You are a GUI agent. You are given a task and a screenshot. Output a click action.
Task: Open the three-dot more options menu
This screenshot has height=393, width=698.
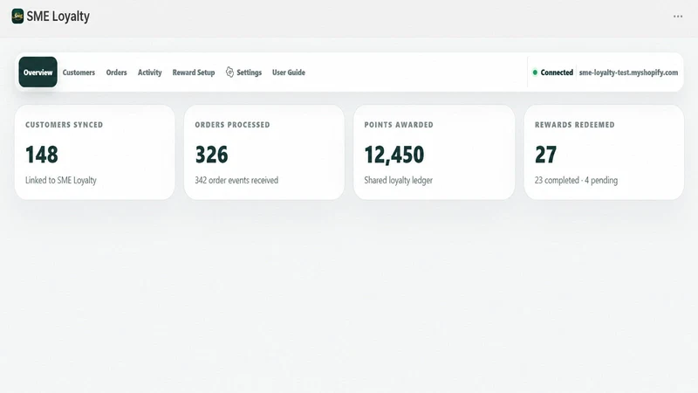(678, 17)
